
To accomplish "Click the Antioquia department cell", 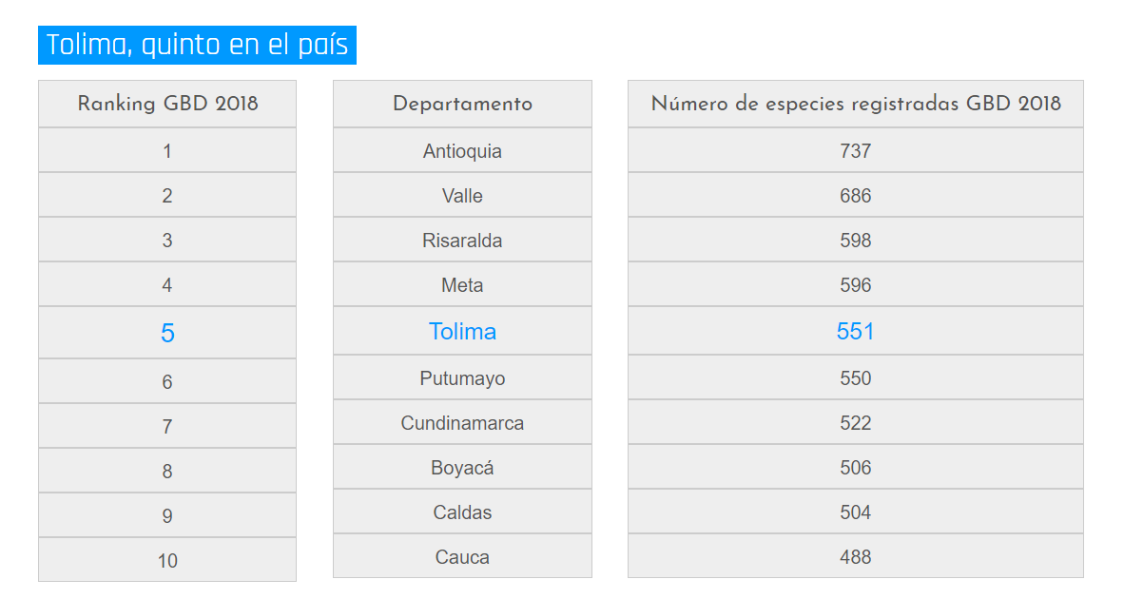I will click(462, 151).
